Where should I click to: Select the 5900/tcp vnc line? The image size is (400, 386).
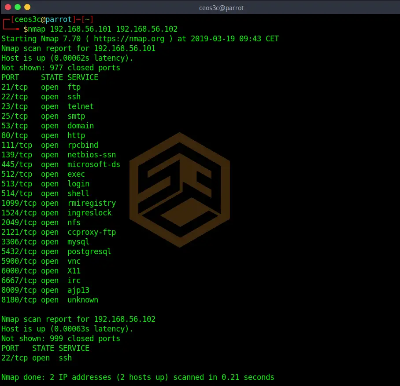[41, 261]
